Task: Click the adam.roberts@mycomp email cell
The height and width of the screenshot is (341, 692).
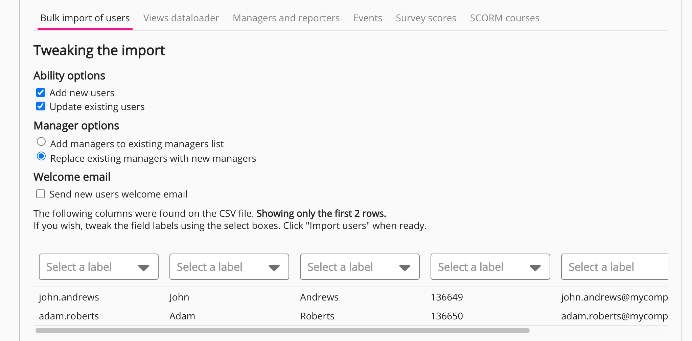Action: pos(614,316)
